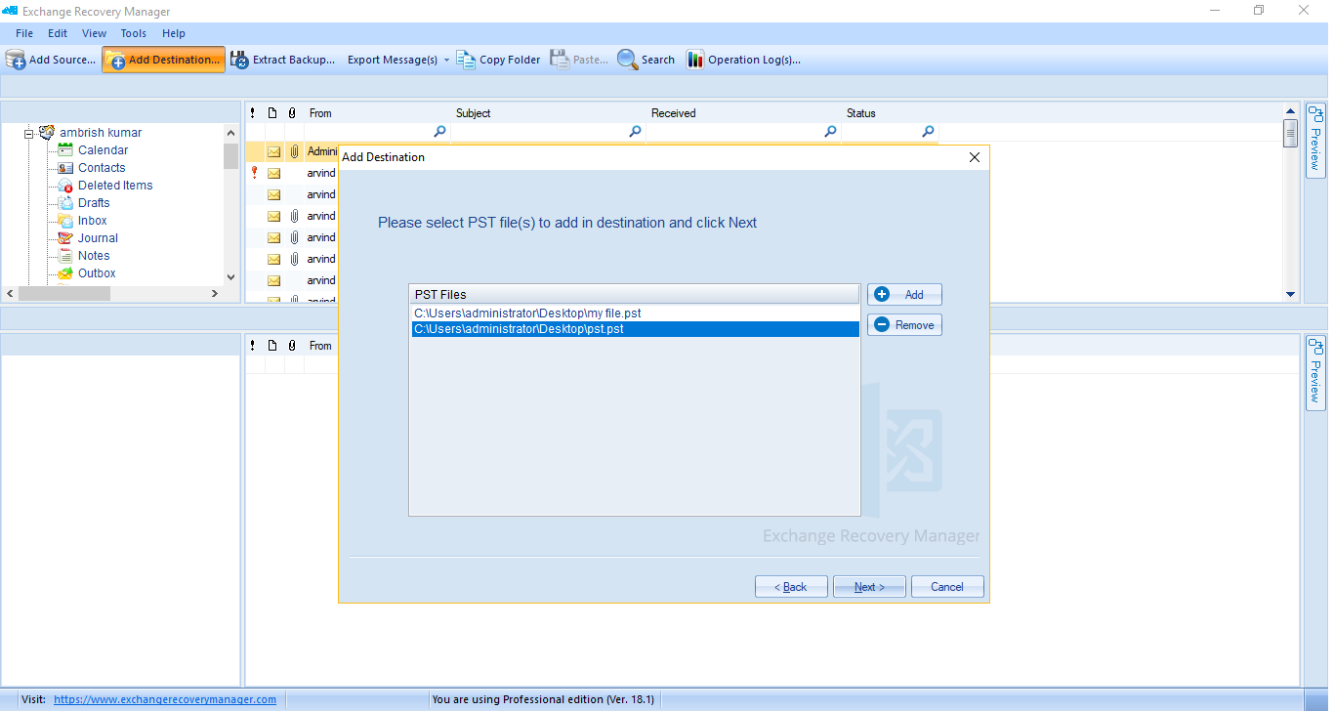Click the Cancel button
This screenshot has height=711, width=1334.
pyautogui.click(x=947, y=587)
